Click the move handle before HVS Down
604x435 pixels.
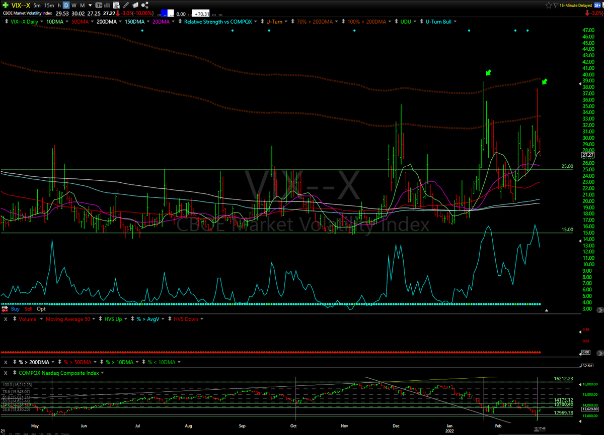(x=170, y=318)
